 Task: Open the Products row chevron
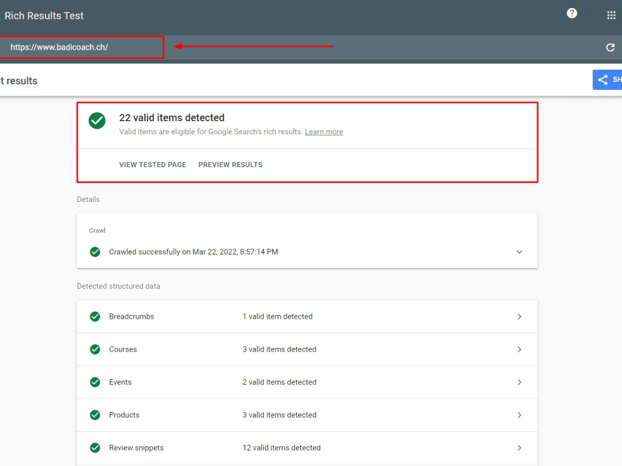click(519, 415)
